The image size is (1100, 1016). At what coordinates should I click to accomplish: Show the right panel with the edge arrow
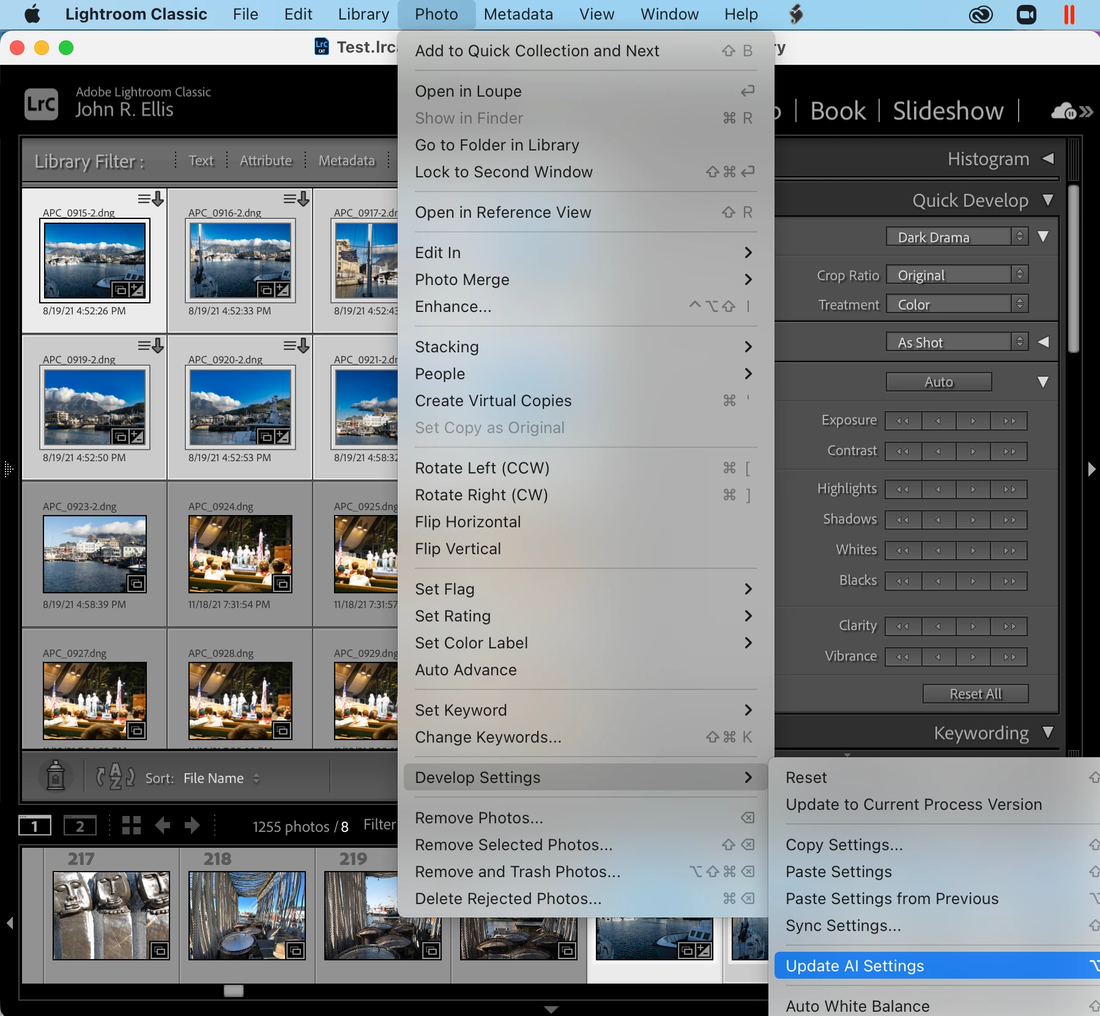[x=1092, y=469]
